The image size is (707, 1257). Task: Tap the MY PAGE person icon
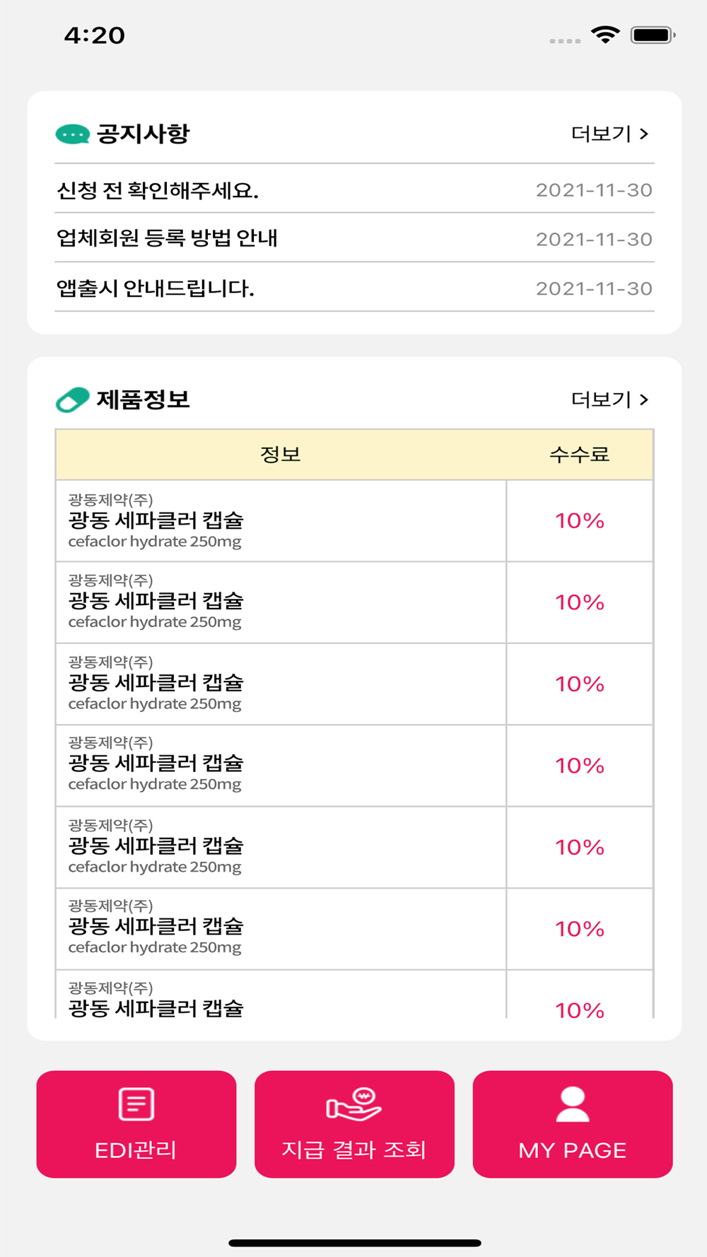point(572,1104)
